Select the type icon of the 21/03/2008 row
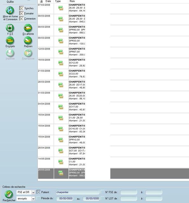This screenshot has width=189, height=203. click(61, 74)
